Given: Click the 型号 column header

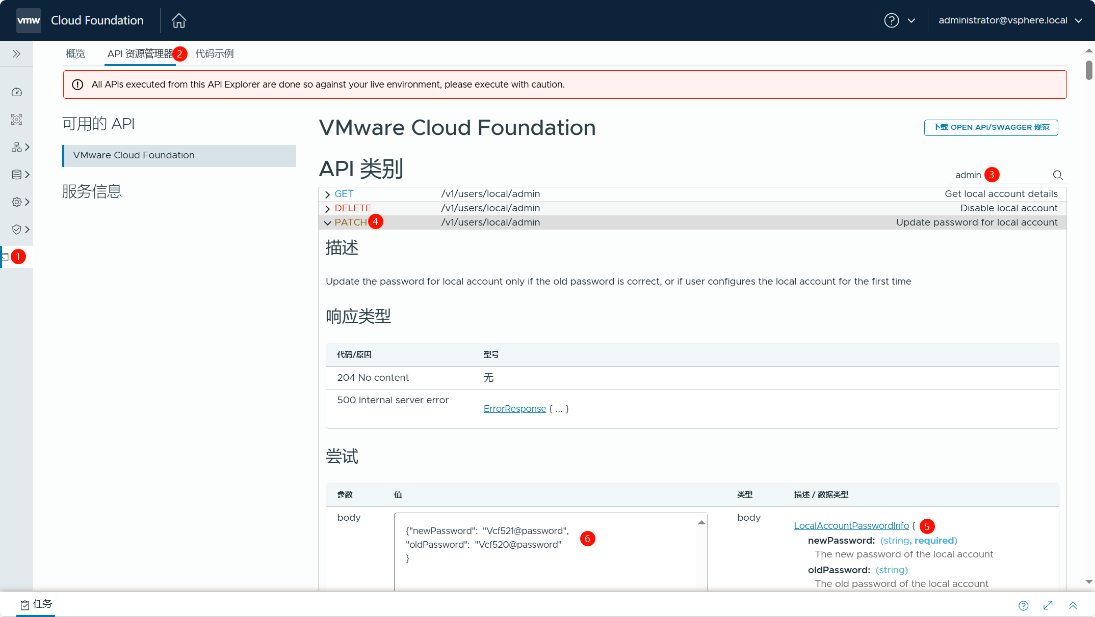Looking at the screenshot, I should (491, 355).
